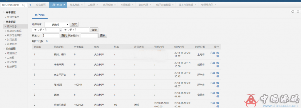
Task: Focus the keyword search input box
Action: pos(12,5)
